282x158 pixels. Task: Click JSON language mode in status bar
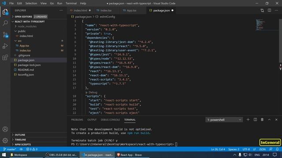click(x=263, y=149)
